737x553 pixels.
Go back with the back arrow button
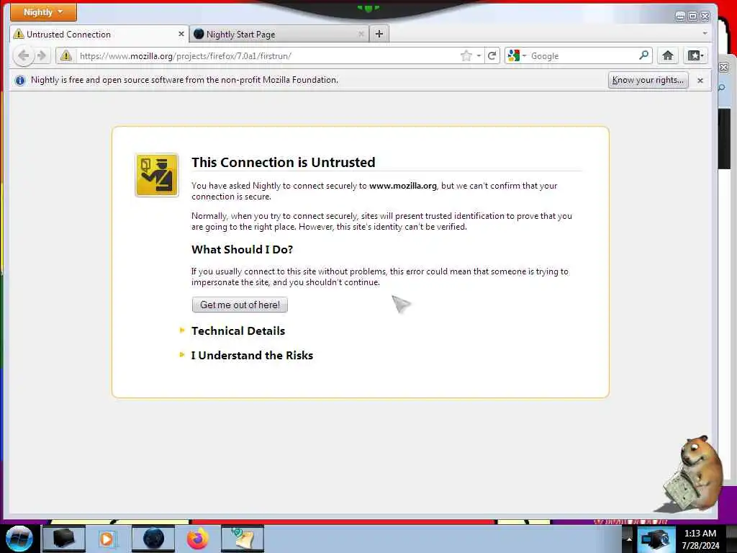tap(22, 56)
